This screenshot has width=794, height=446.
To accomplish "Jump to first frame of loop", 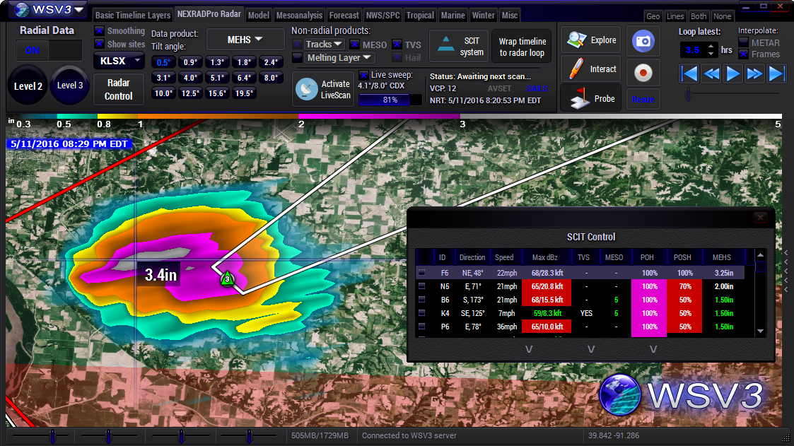I will coord(689,74).
